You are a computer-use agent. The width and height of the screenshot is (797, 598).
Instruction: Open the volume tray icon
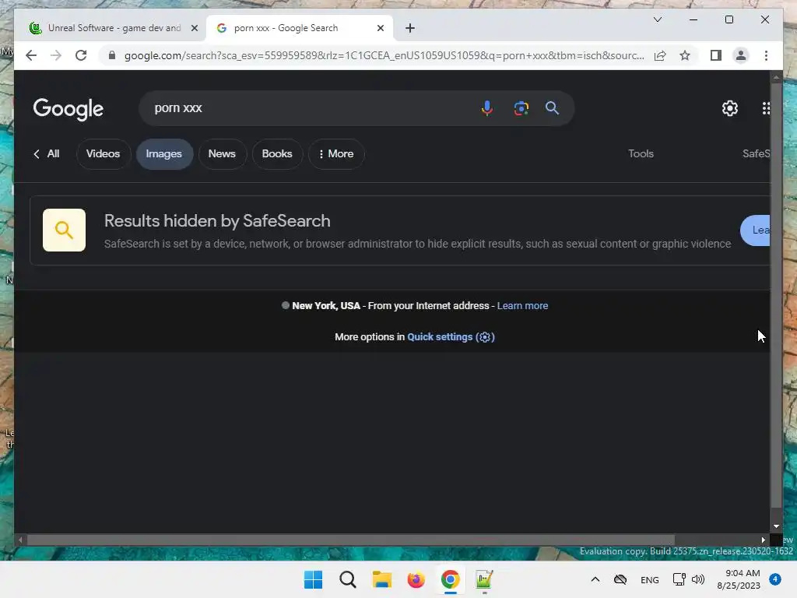click(x=698, y=579)
